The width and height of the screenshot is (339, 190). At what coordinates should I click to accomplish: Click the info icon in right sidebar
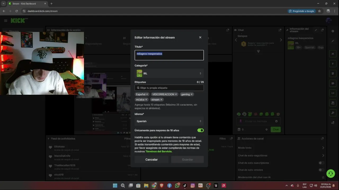coord(333,31)
